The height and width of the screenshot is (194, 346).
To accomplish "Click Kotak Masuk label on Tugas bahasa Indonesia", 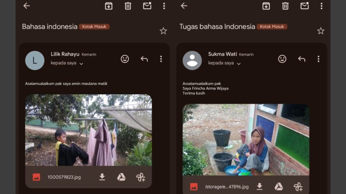I will 272,27.
